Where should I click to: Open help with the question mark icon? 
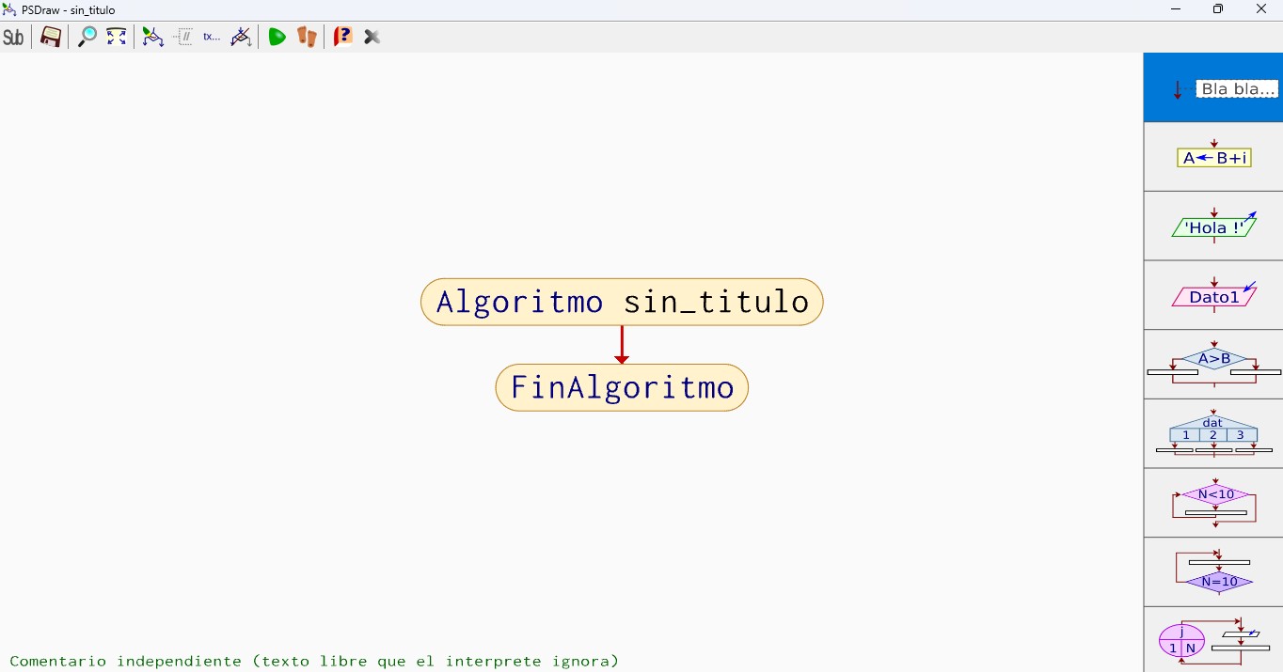point(343,38)
